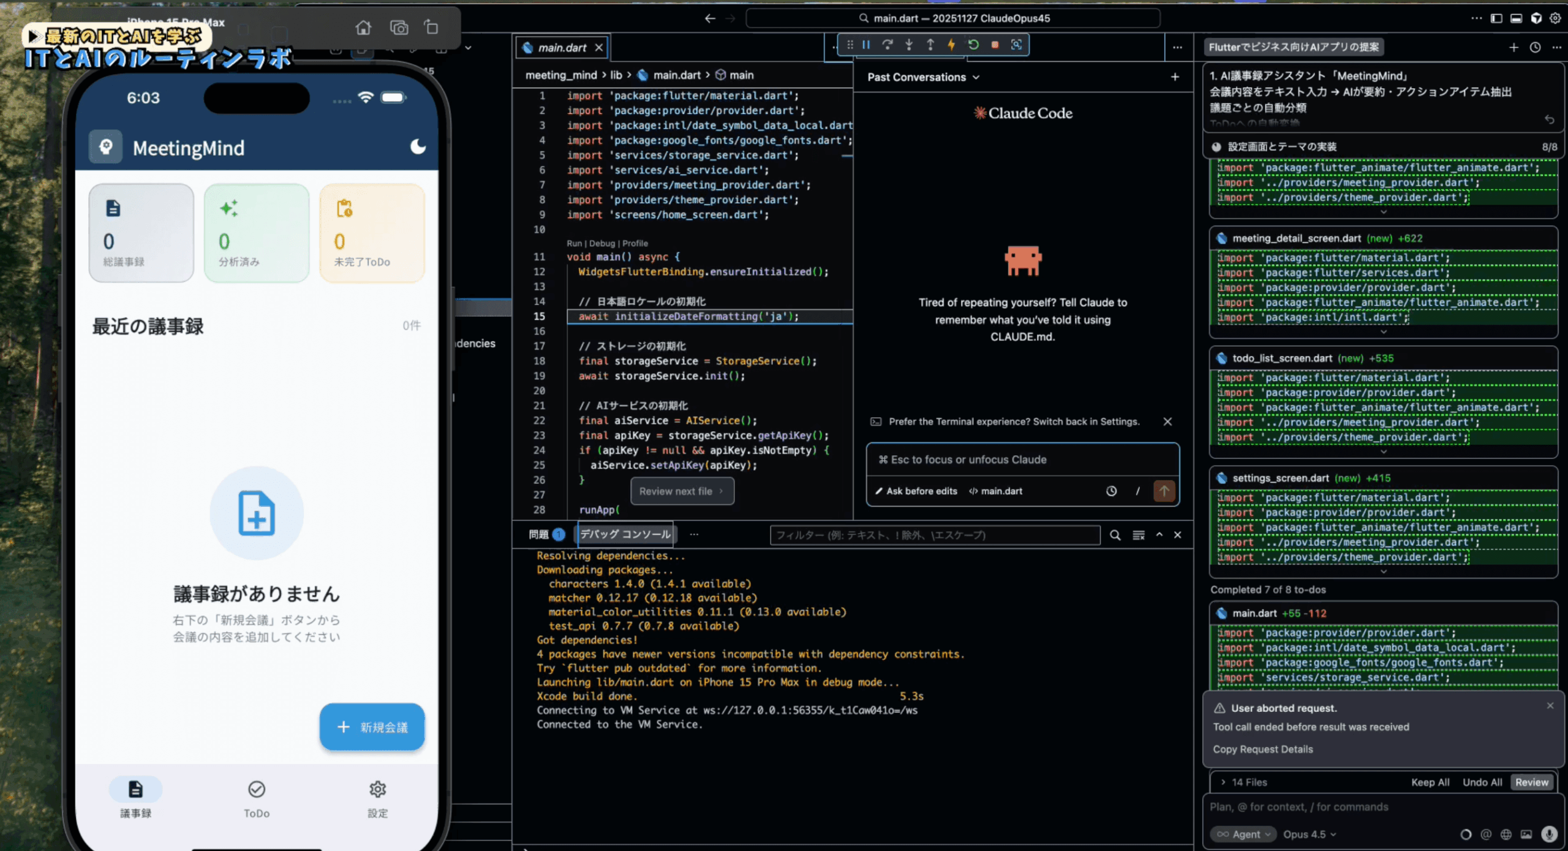Toggle dark mode with the moon icon

tap(418, 147)
